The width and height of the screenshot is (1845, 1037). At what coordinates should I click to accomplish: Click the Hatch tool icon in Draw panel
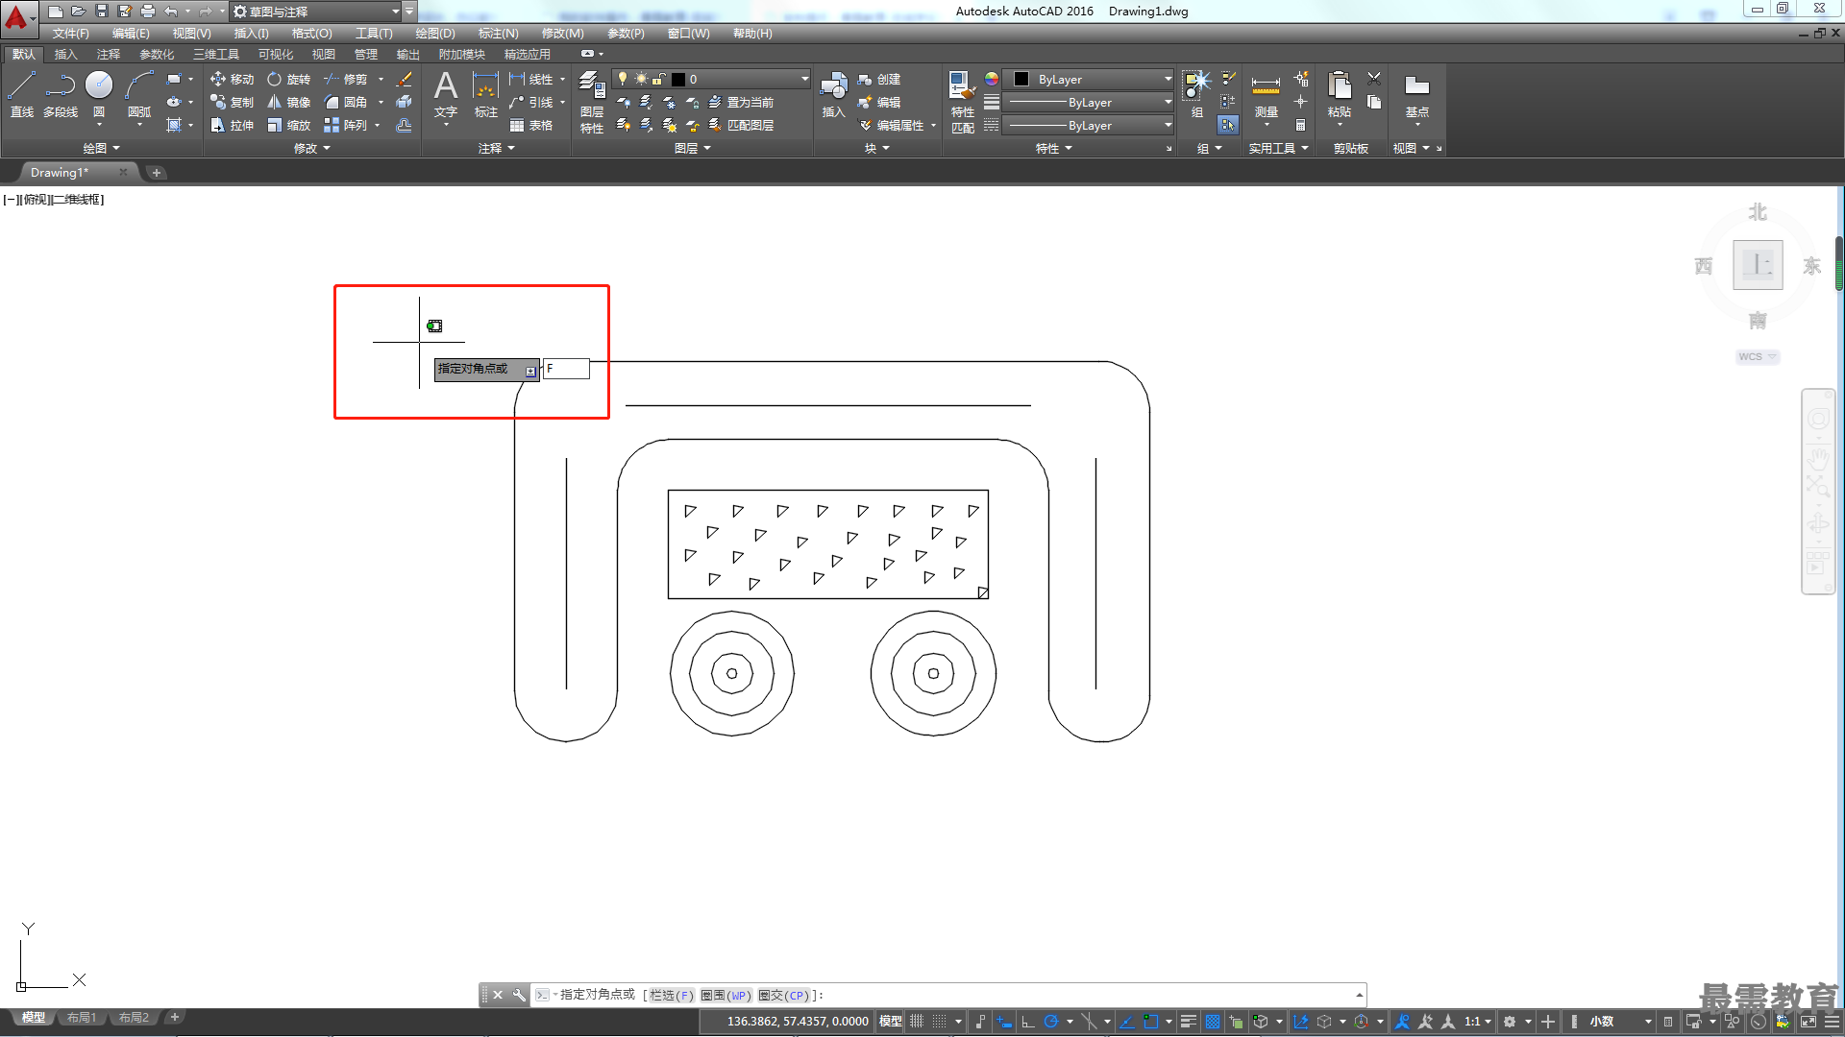(174, 126)
